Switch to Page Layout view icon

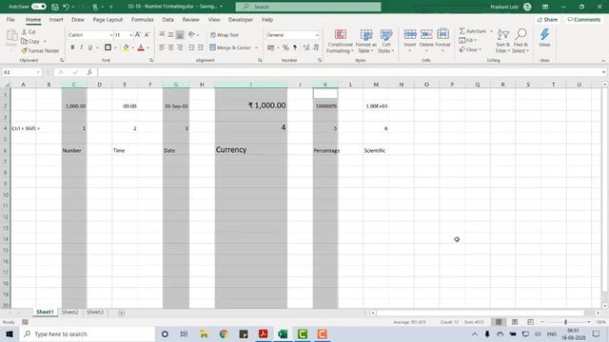coord(515,322)
